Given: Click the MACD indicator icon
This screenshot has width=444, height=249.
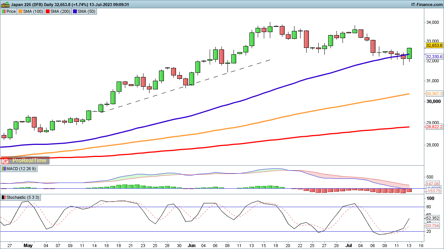Looking at the screenshot, I should 4,169.
